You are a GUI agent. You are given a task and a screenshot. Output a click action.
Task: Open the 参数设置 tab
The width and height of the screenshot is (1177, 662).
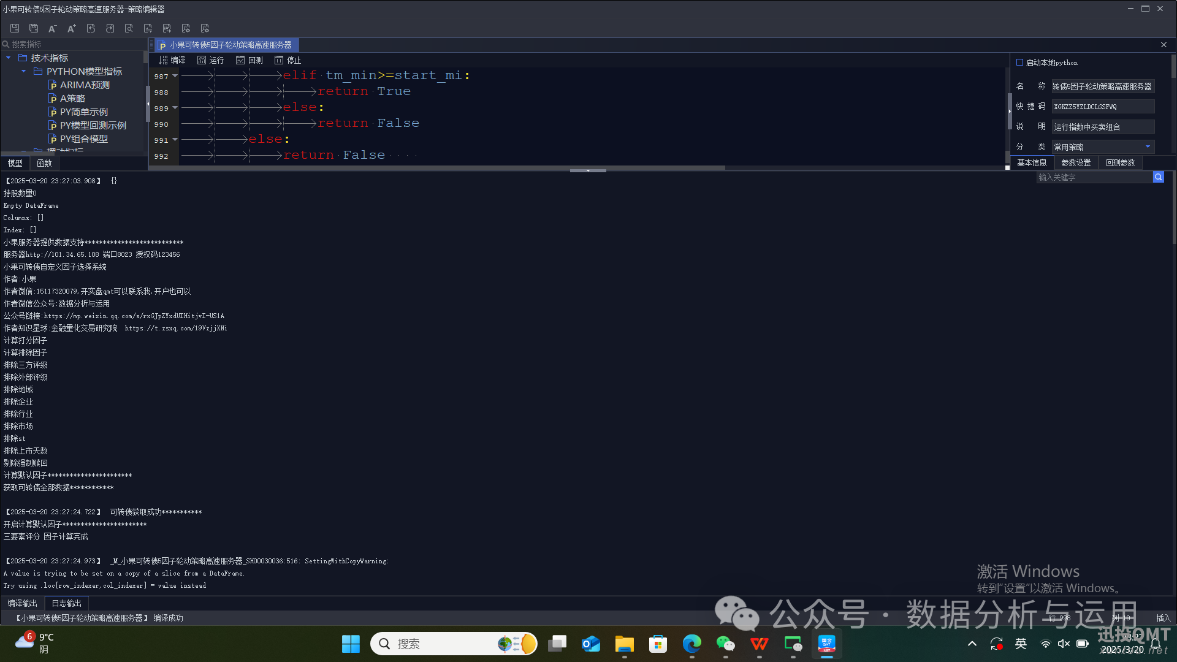1076,162
